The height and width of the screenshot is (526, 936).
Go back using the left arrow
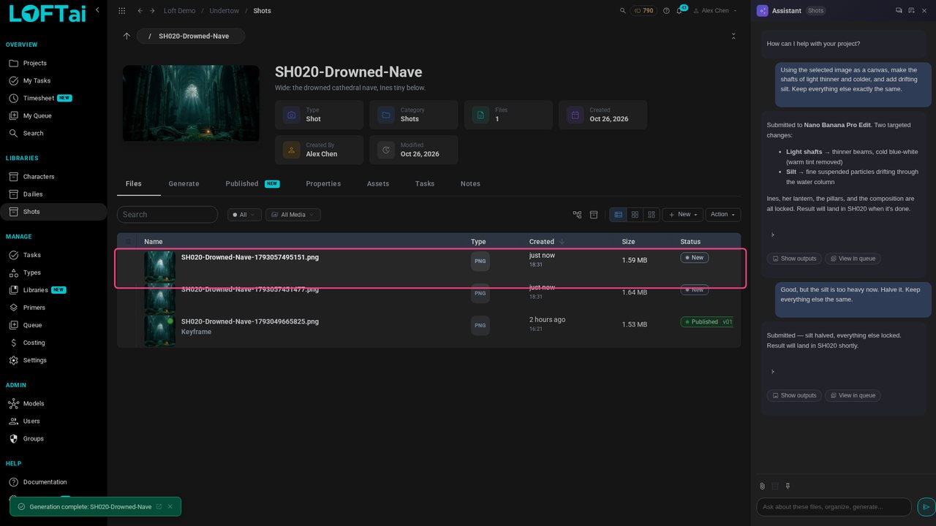click(140, 11)
